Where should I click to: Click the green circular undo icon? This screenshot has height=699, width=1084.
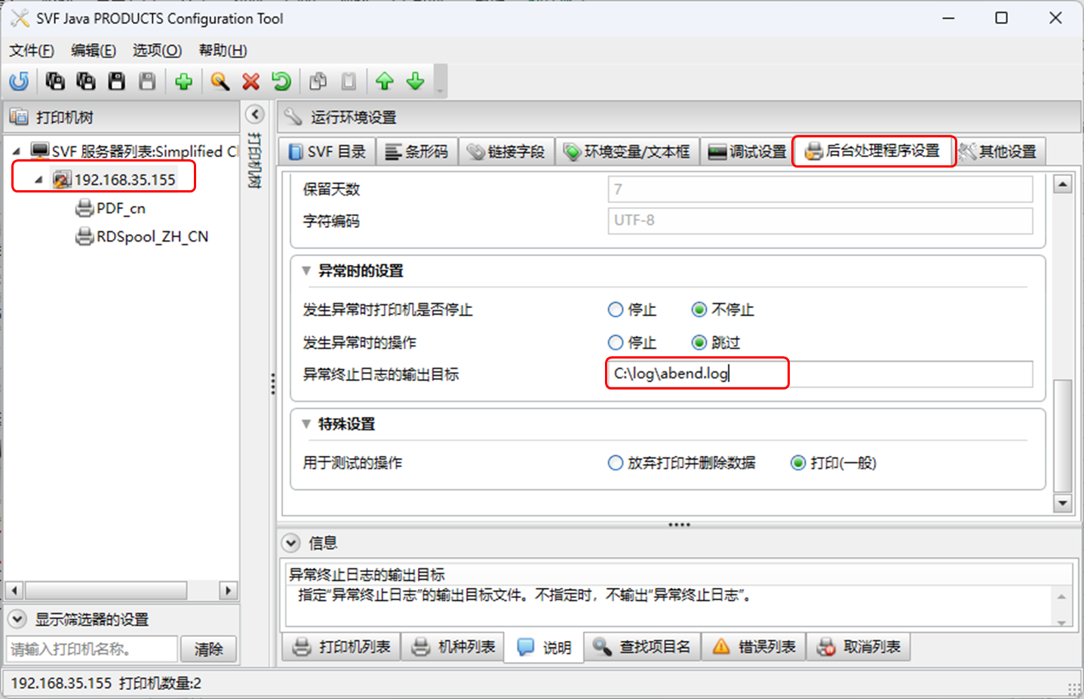click(x=281, y=81)
